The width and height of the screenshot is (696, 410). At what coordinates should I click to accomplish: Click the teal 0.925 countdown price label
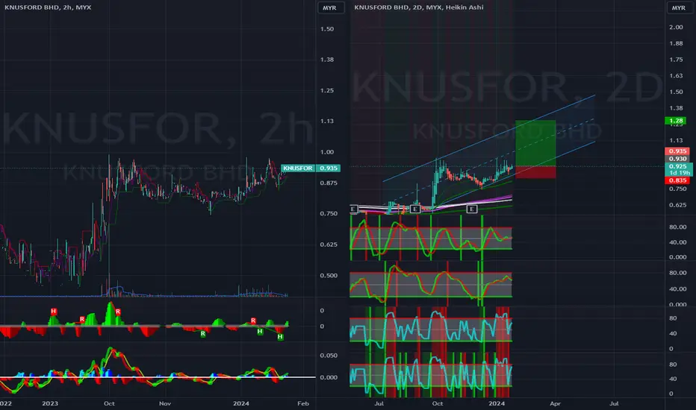[678, 169]
